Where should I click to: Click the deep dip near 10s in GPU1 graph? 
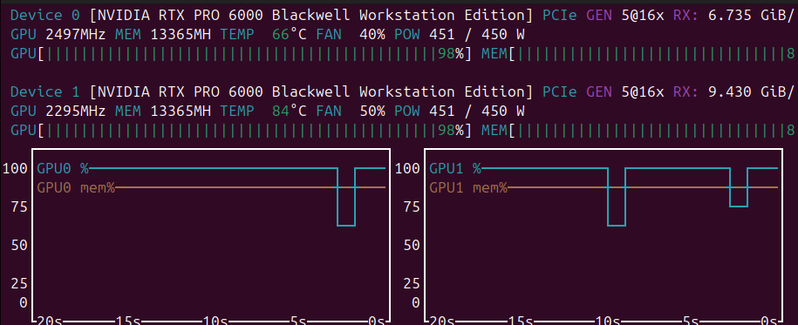point(617,197)
